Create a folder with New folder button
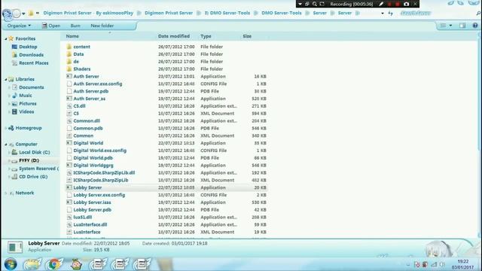The height and width of the screenshot is (271, 482). point(102,26)
